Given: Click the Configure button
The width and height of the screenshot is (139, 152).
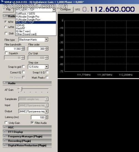Looking at the screenshot, I should click(66, 9).
